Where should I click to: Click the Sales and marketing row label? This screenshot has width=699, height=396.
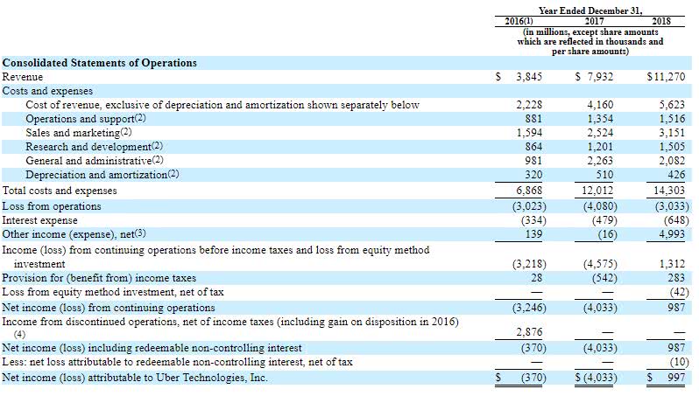point(79,133)
